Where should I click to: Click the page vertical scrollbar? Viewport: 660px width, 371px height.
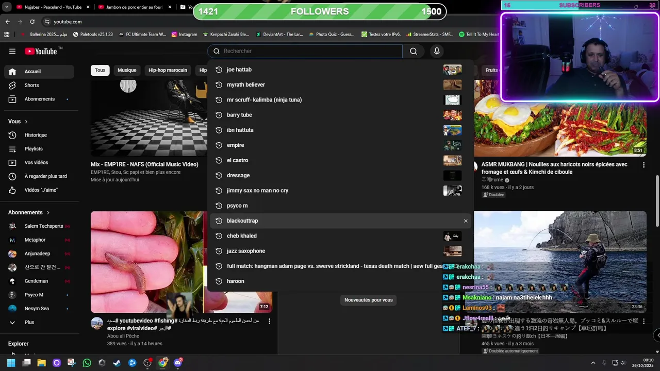(657, 200)
